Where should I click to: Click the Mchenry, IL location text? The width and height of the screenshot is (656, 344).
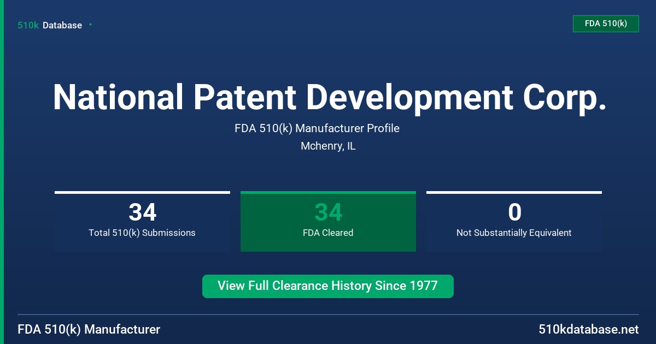(x=328, y=146)
